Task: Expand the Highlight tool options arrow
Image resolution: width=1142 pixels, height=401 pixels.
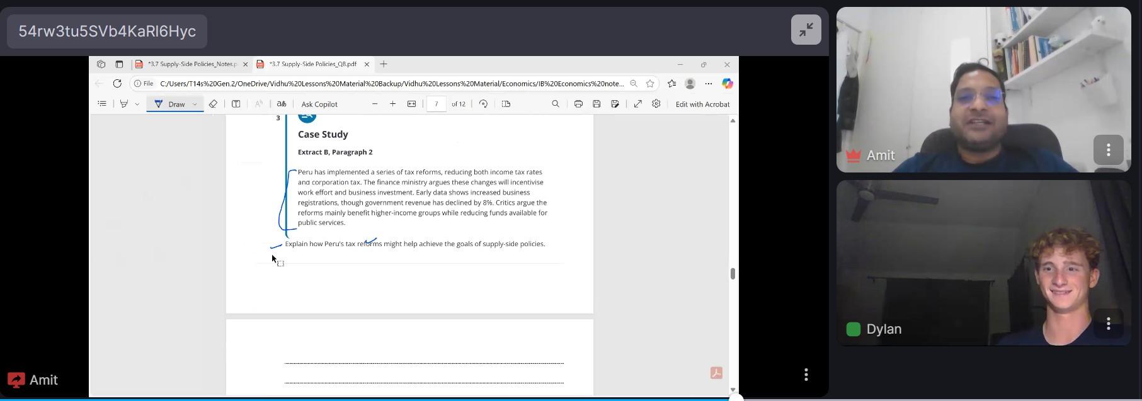Action: tap(137, 104)
